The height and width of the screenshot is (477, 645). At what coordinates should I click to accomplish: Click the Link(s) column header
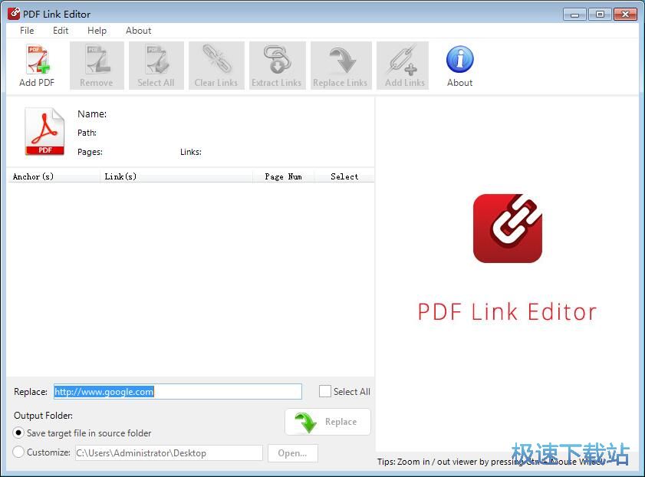click(x=120, y=176)
